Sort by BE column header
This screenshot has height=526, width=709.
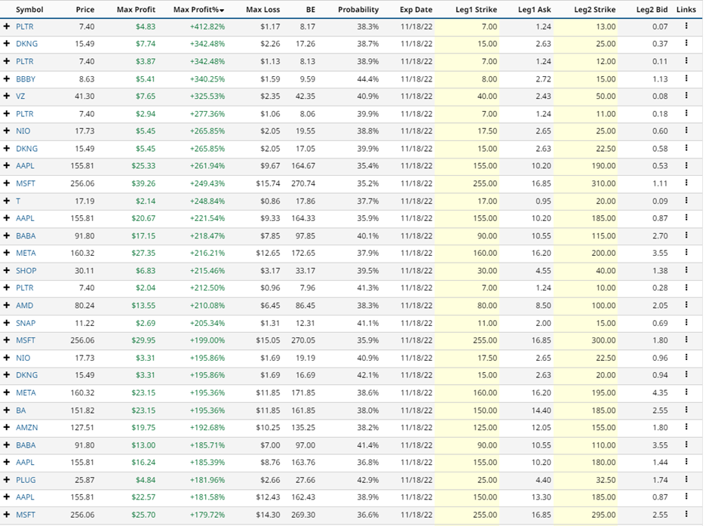point(310,10)
